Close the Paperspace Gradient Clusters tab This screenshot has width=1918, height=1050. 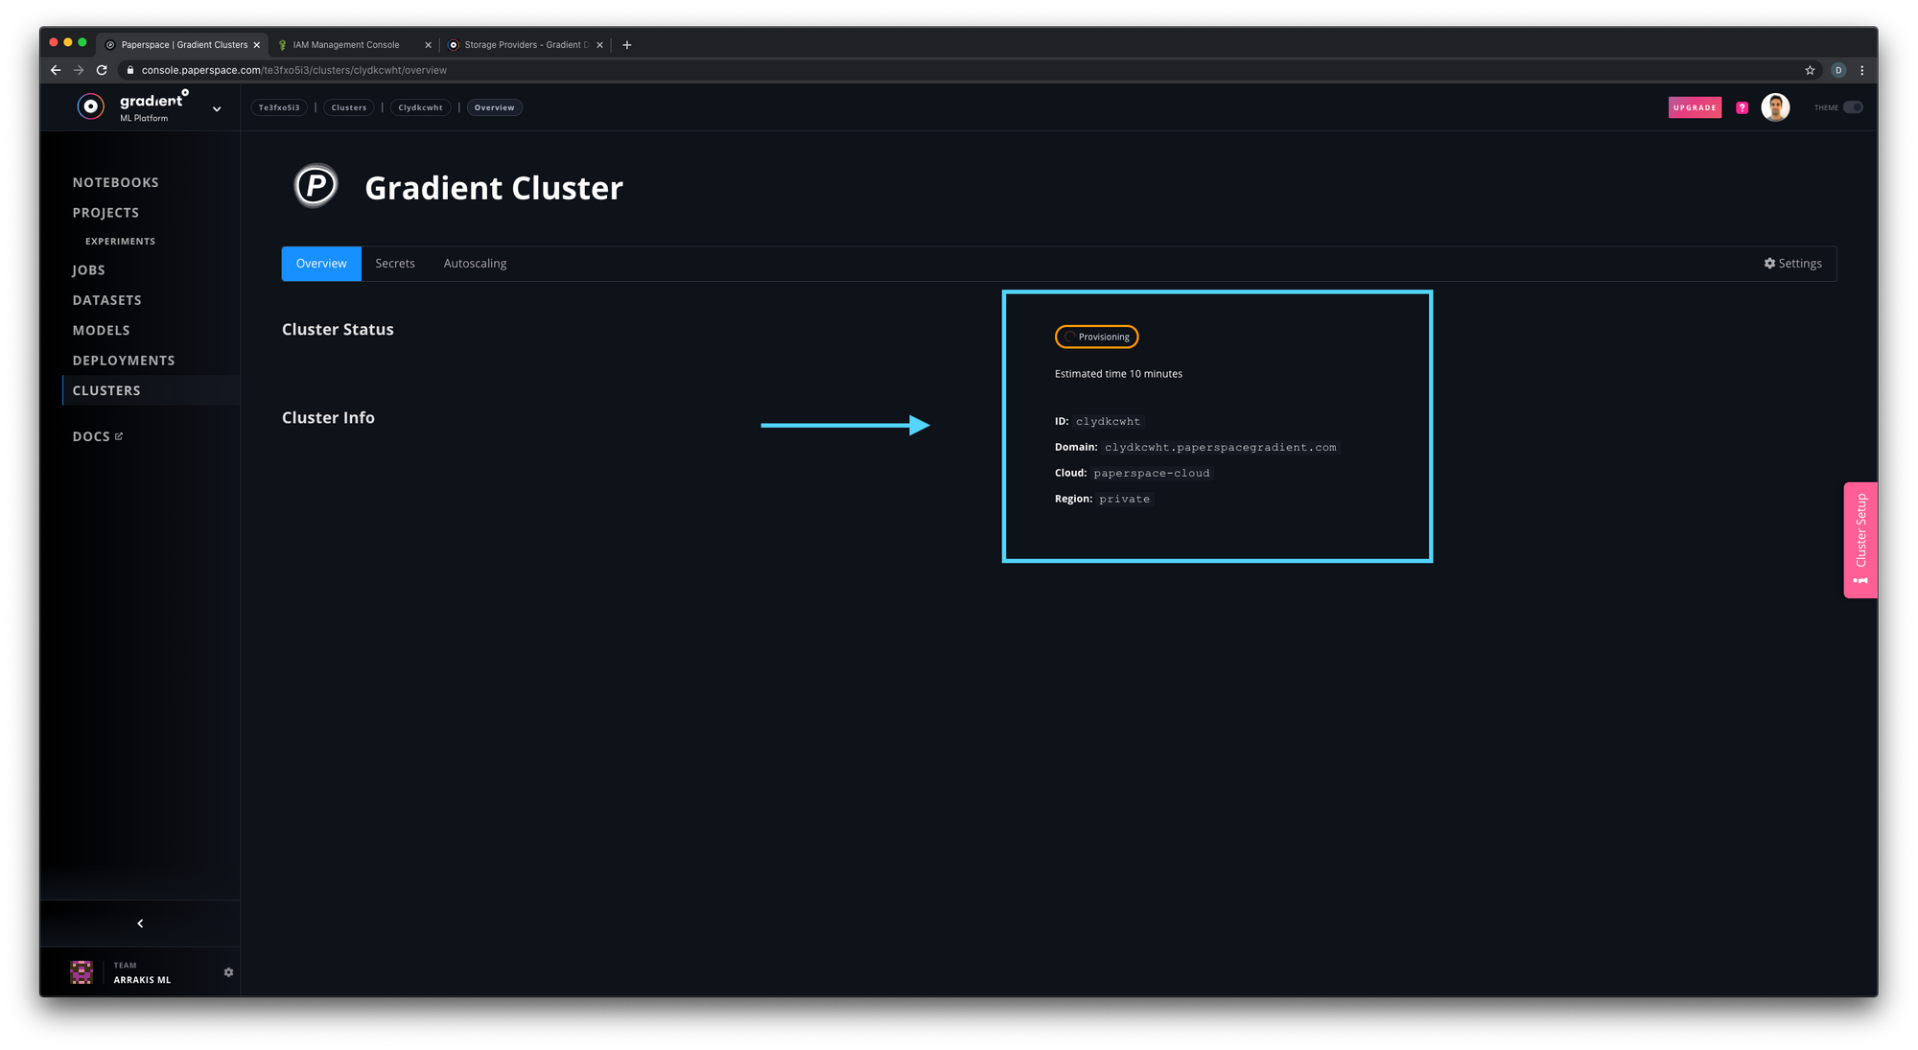tap(257, 45)
